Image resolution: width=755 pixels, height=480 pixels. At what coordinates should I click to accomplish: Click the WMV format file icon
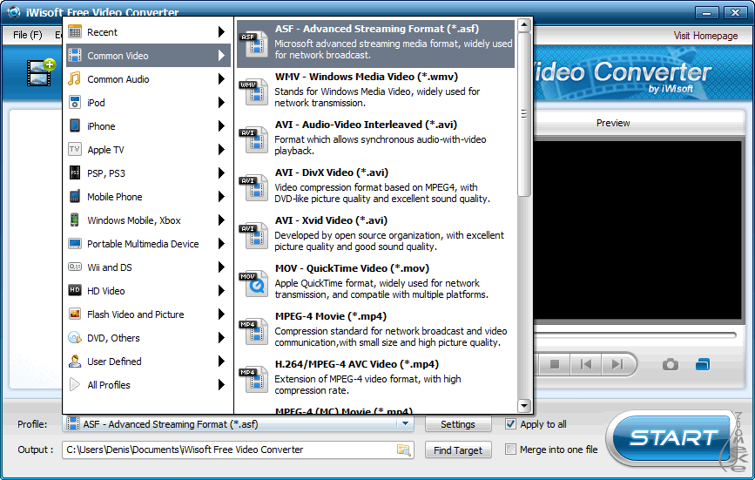click(x=253, y=91)
